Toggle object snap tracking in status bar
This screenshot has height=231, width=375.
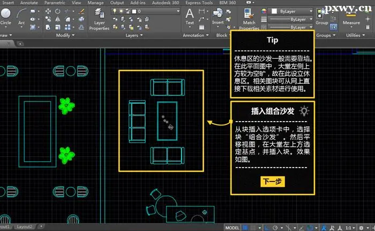pyautogui.click(x=302, y=228)
